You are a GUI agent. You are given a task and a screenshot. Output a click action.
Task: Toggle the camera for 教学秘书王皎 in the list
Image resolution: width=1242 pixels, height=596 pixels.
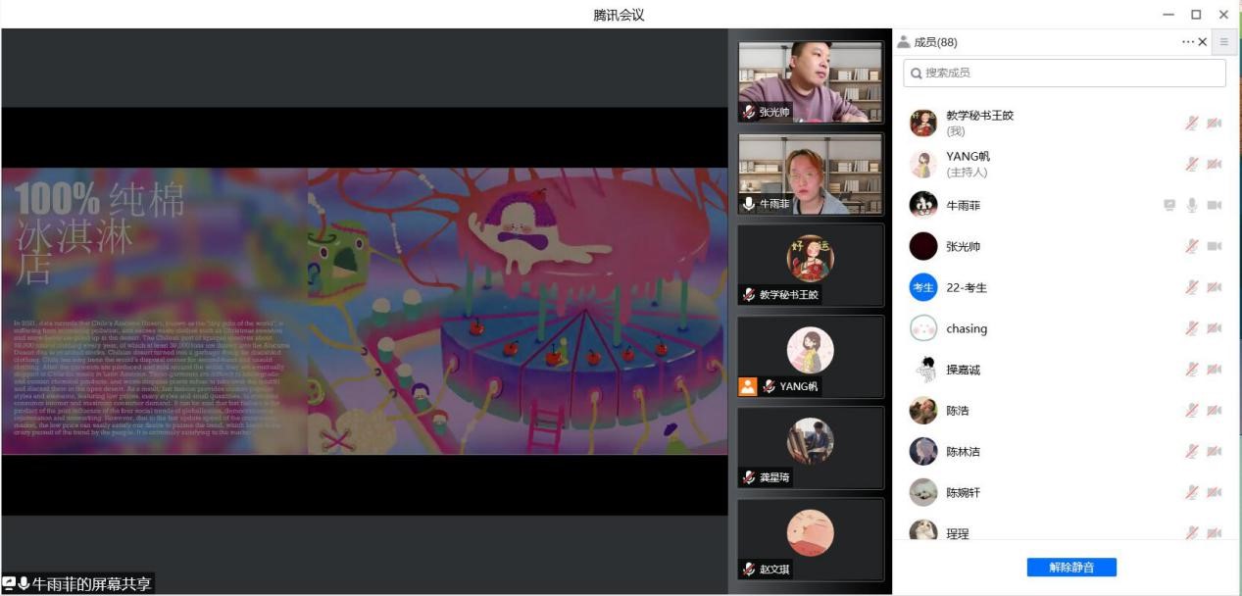pyautogui.click(x=1215, y=124)
